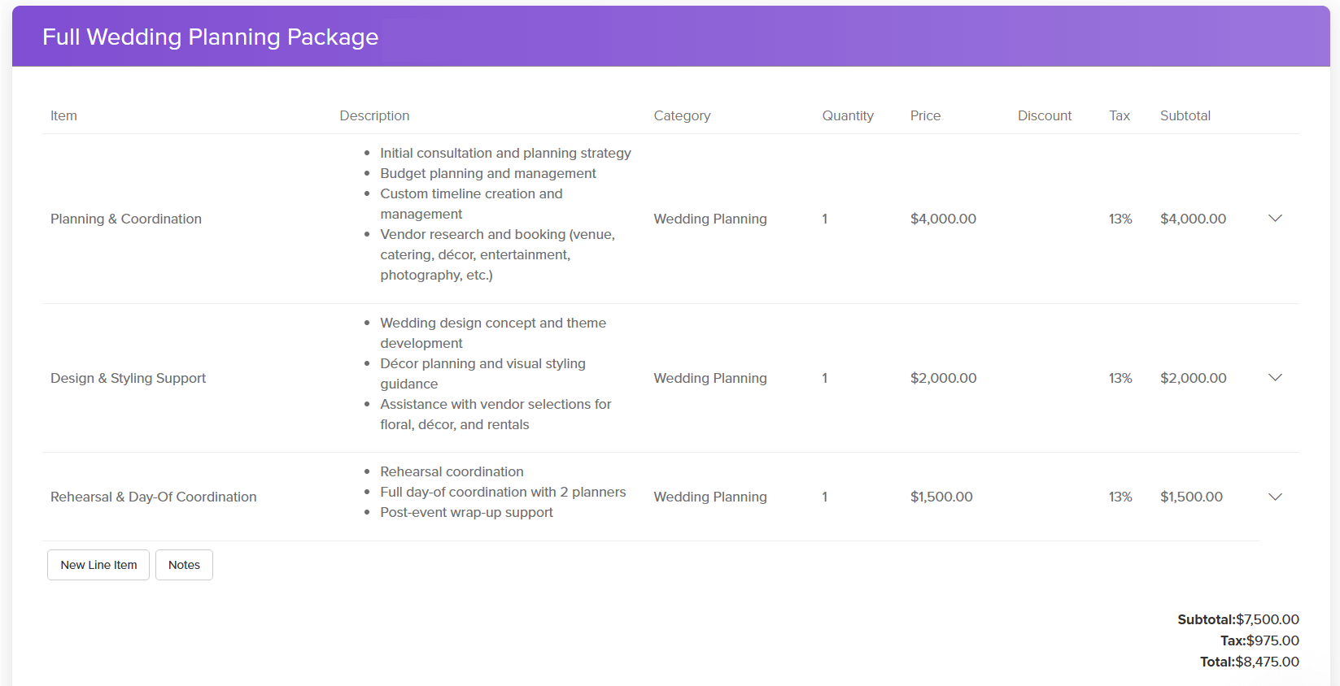The height and width of the screenshot is (686, 1340).
Task: Click the Quantity column header
Action: [x=847, y=115]
